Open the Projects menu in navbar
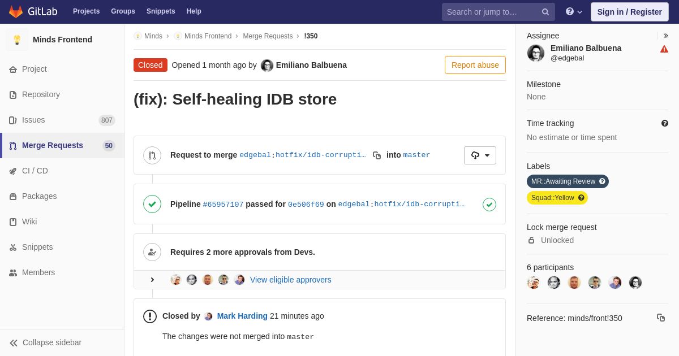Screen dimensions: 679x356 click(86, 11)
